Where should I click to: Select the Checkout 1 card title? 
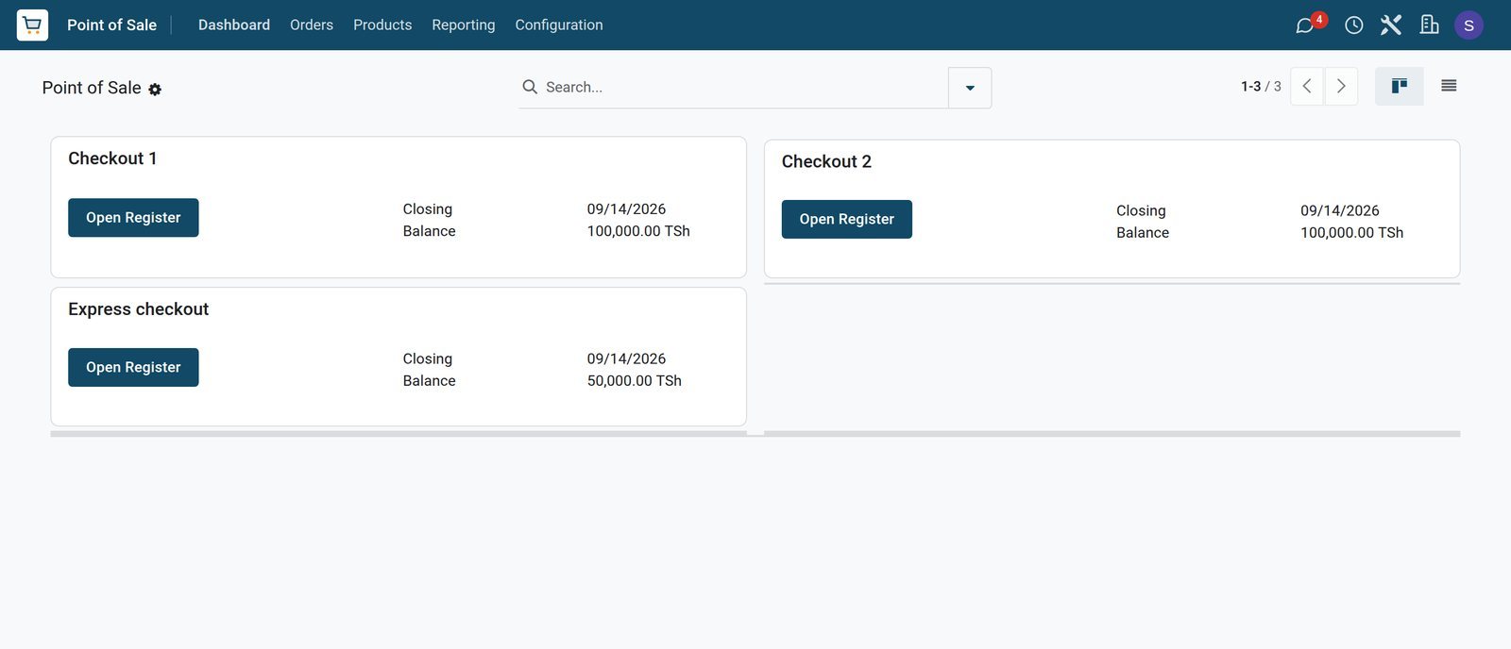pyautogui.click(x=112, y=158)
